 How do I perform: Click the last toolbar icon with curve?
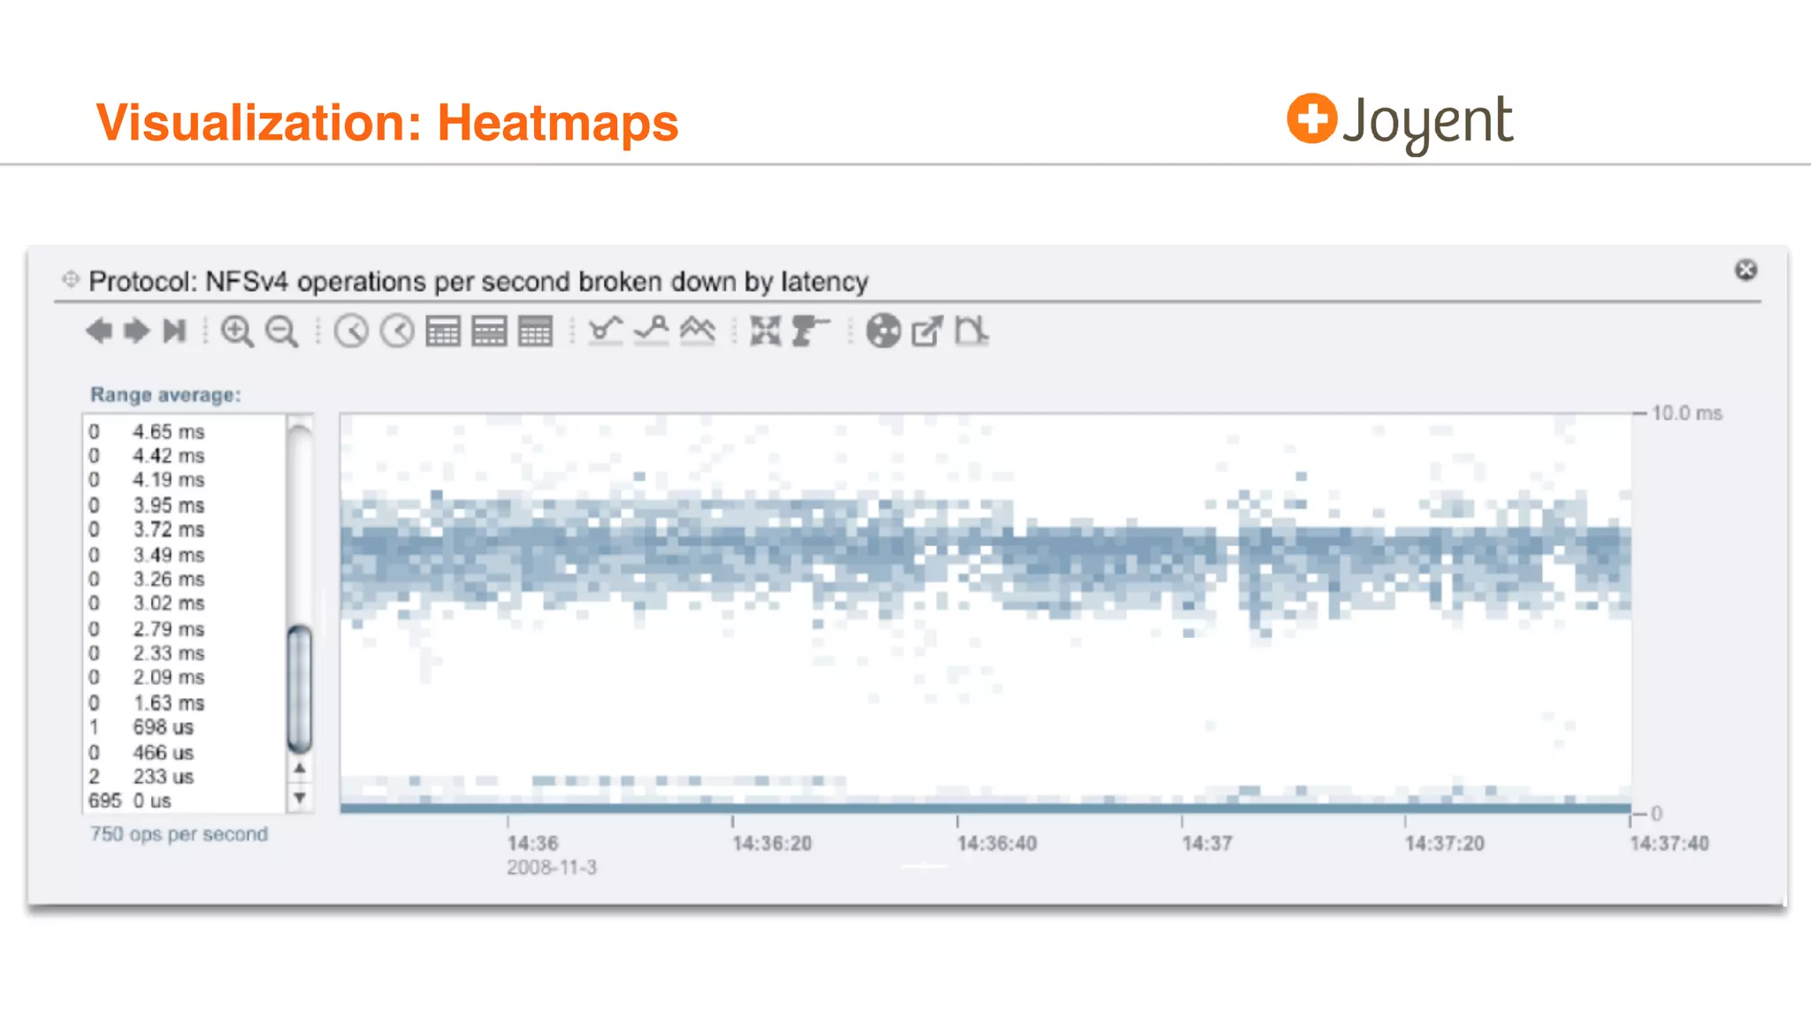coord(971,331)
